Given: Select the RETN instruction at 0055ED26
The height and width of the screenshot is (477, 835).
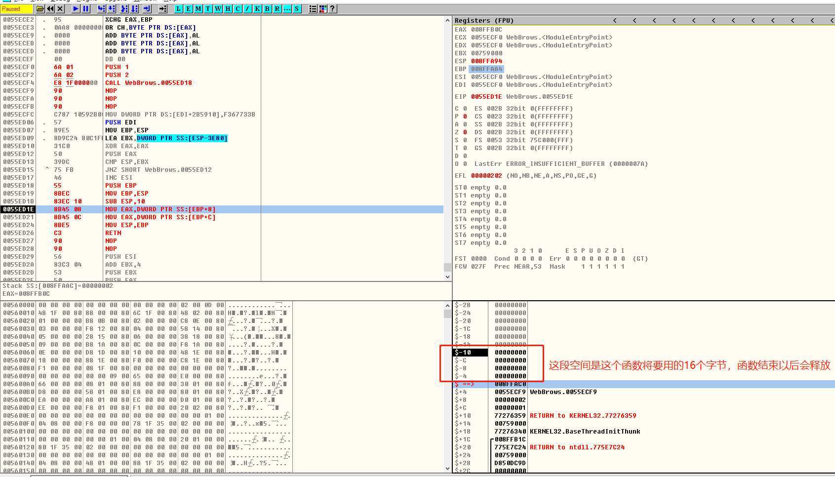Looking at the screenshot, I should [113, 233].
